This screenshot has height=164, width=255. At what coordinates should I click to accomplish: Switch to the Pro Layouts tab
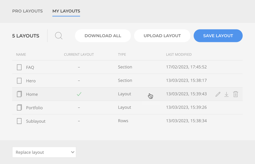27,11
